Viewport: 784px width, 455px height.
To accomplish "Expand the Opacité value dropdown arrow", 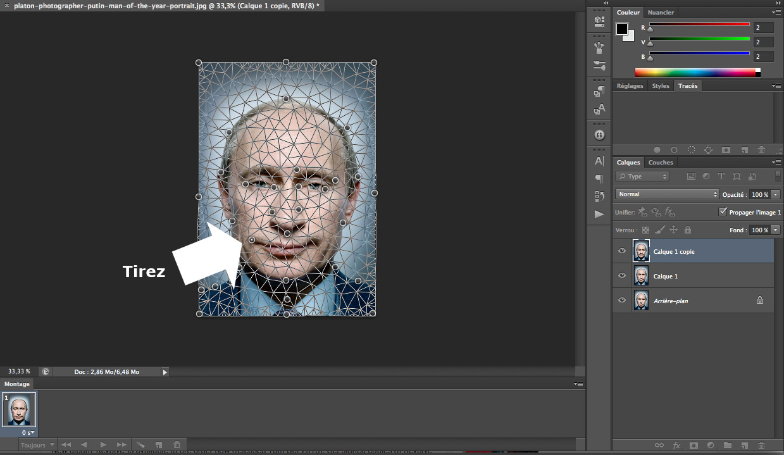I will tap(776, 194).
